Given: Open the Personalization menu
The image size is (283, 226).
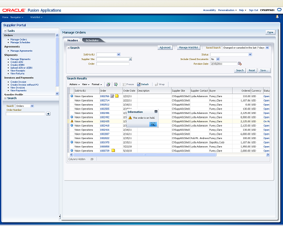Looking at the screenshot, I should tap(227, 10).
